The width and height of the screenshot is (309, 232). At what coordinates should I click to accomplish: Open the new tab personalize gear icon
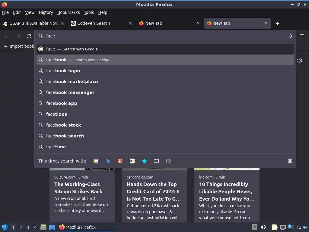(300, 60)
